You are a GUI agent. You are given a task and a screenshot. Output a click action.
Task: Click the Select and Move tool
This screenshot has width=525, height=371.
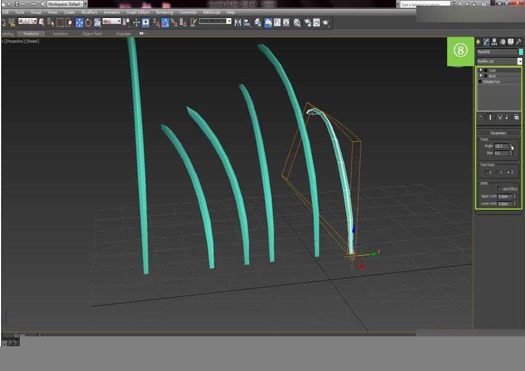pos(79,22)
